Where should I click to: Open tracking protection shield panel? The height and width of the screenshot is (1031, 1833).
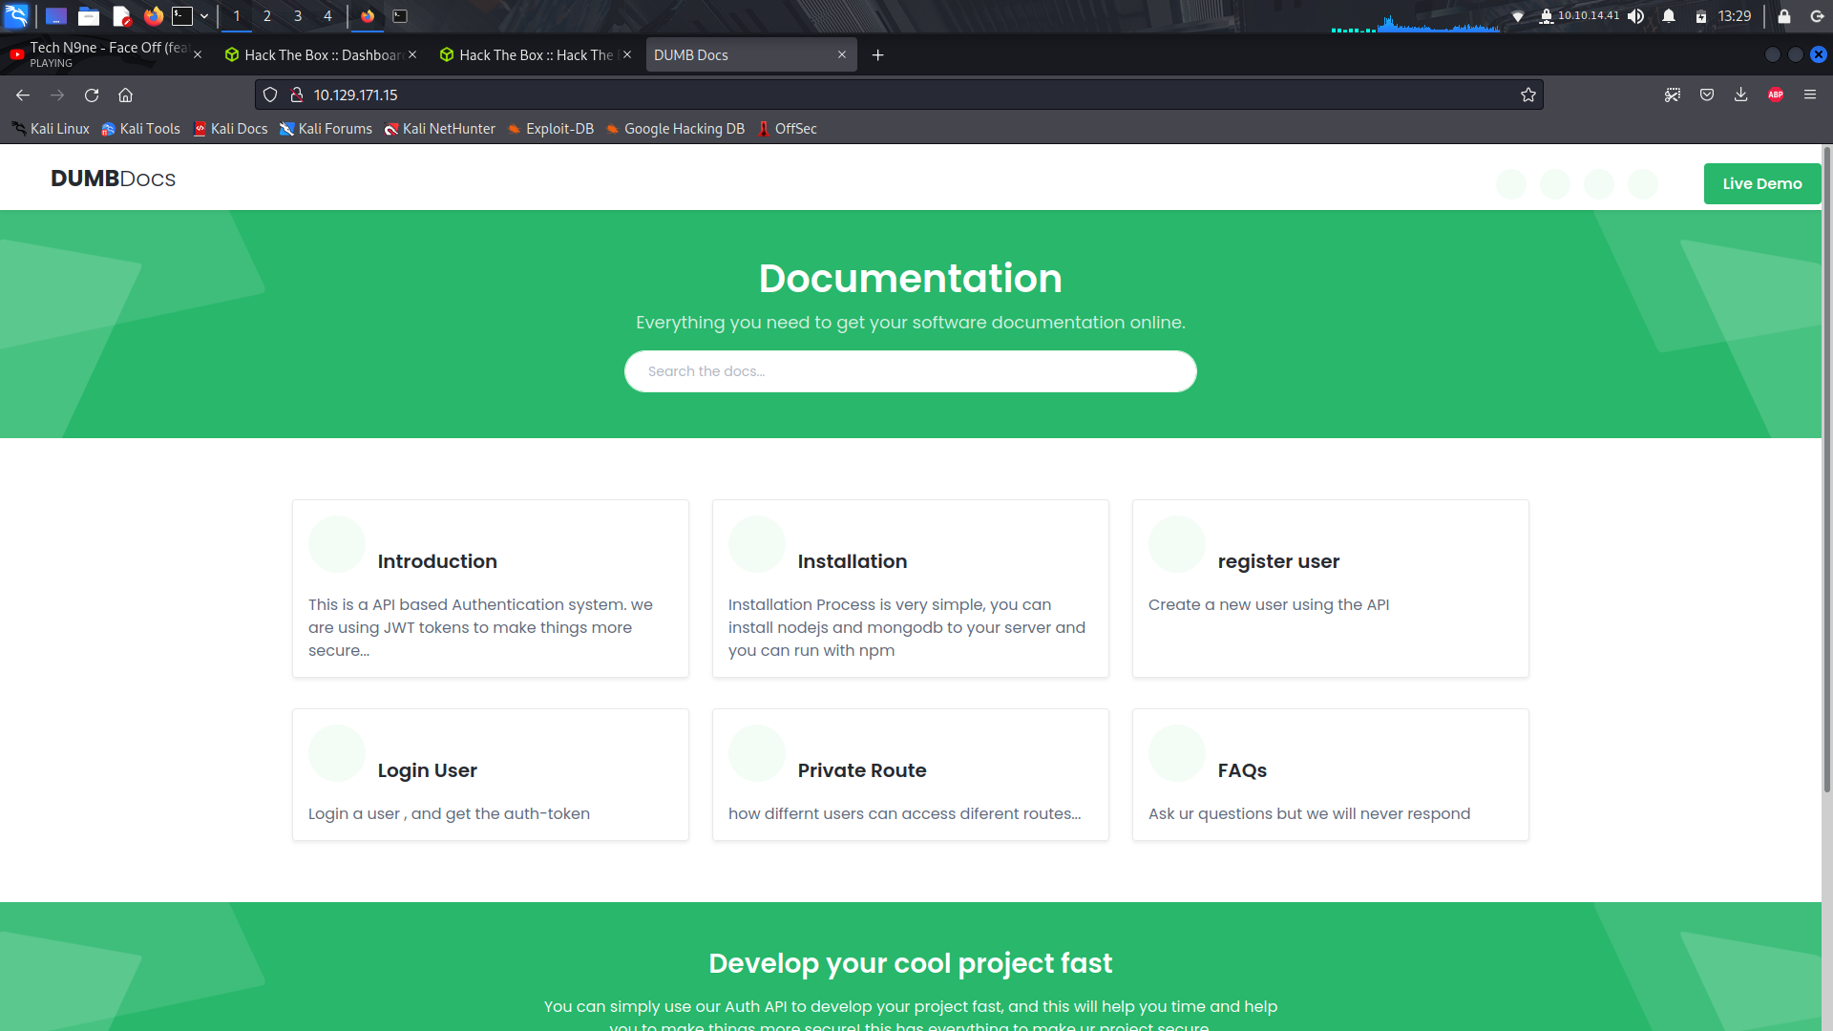pos(270,95)
